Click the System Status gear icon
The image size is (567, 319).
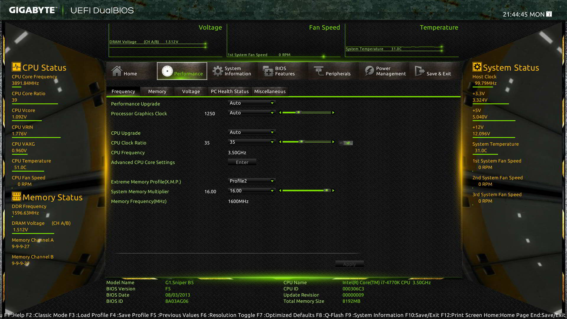[x=477, y=67]
